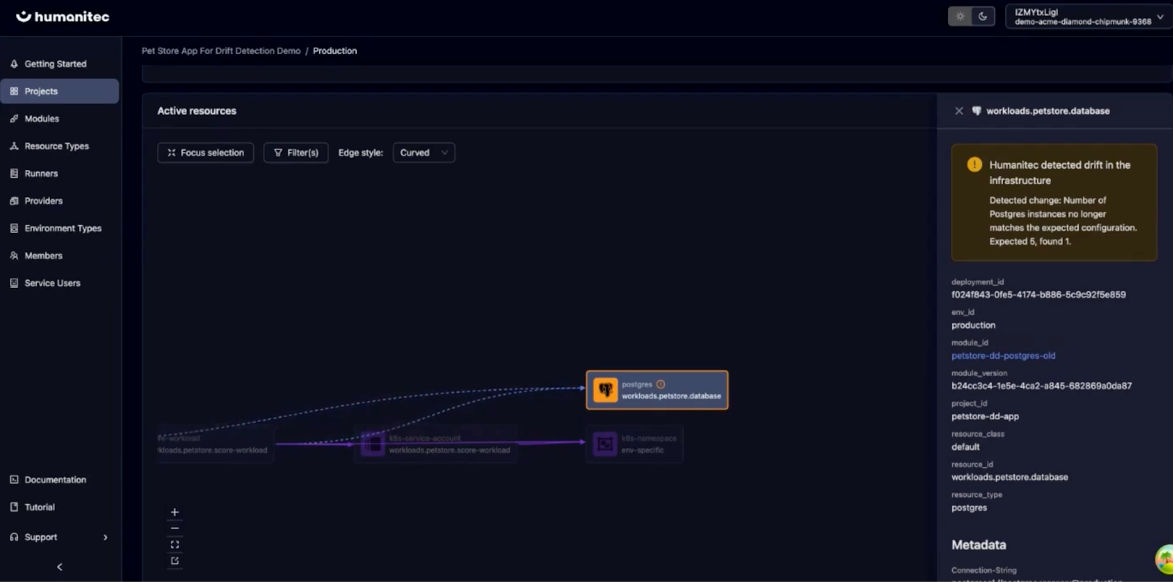Switch to light theme sun icon

pos(960,16)
